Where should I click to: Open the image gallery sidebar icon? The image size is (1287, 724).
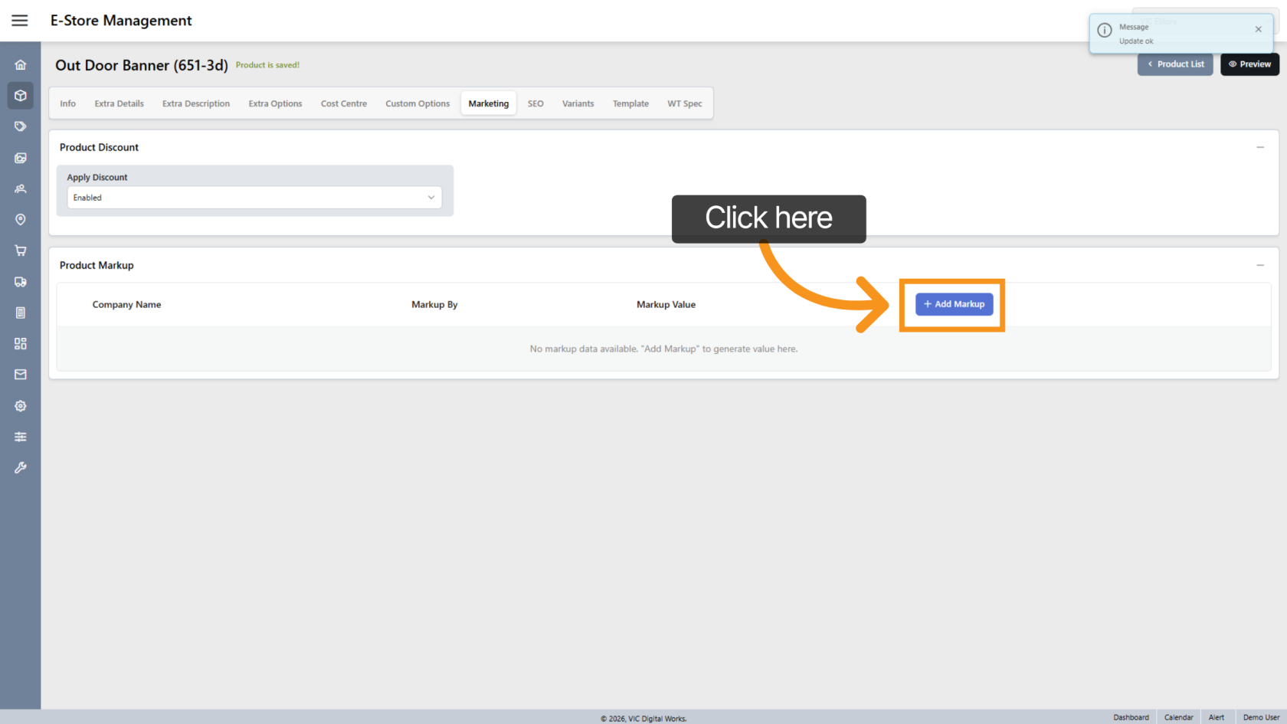click(x=21, y=158)
